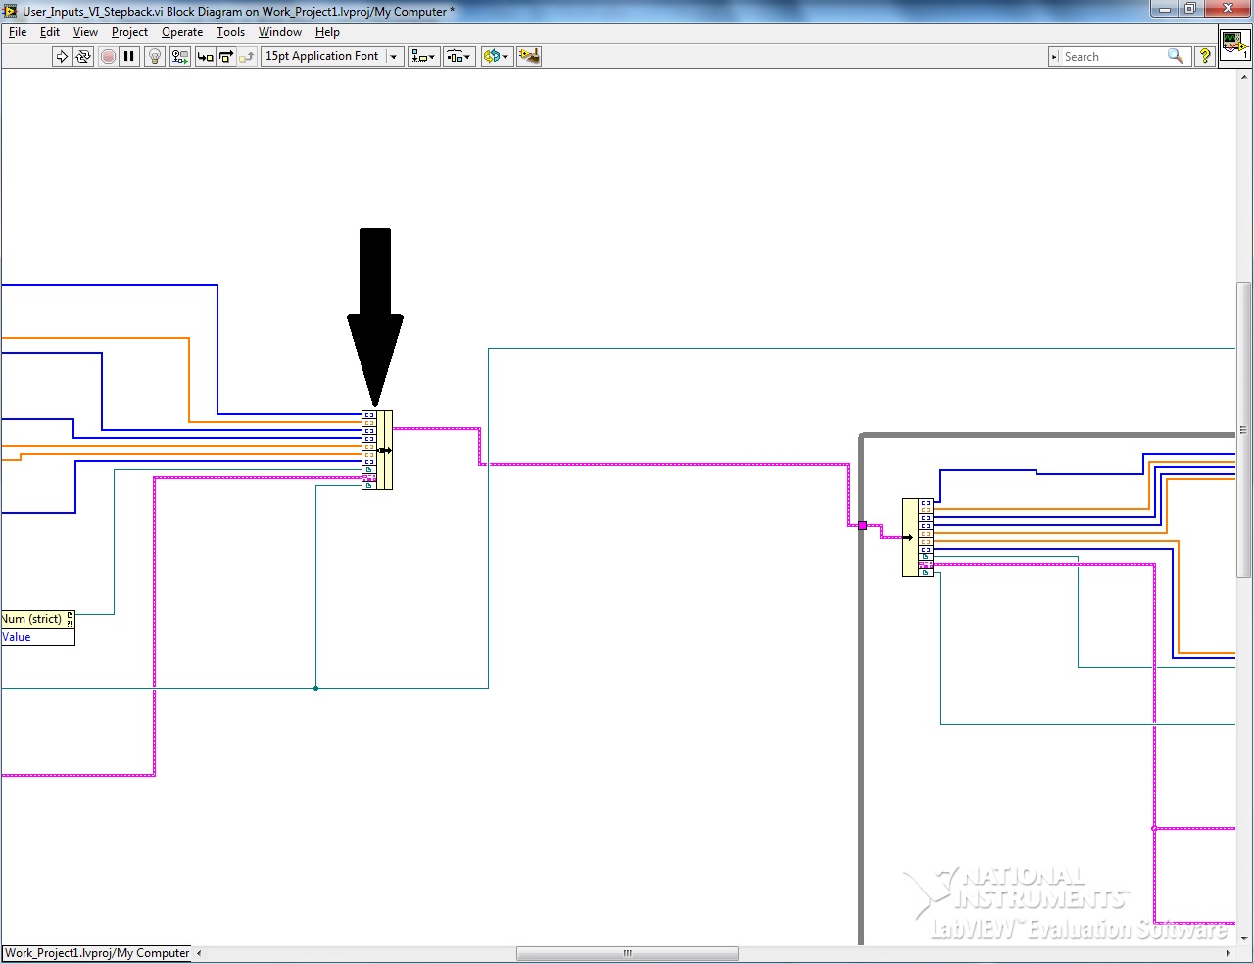
Task: Click vertical scrollbar thumb
Action: point(1244,429)
